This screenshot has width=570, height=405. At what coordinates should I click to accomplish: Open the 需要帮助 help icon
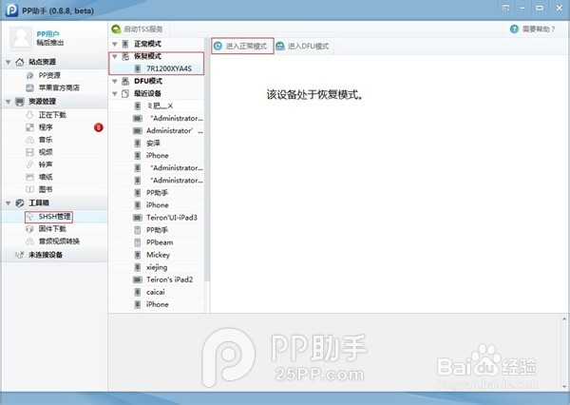(514, 29)
